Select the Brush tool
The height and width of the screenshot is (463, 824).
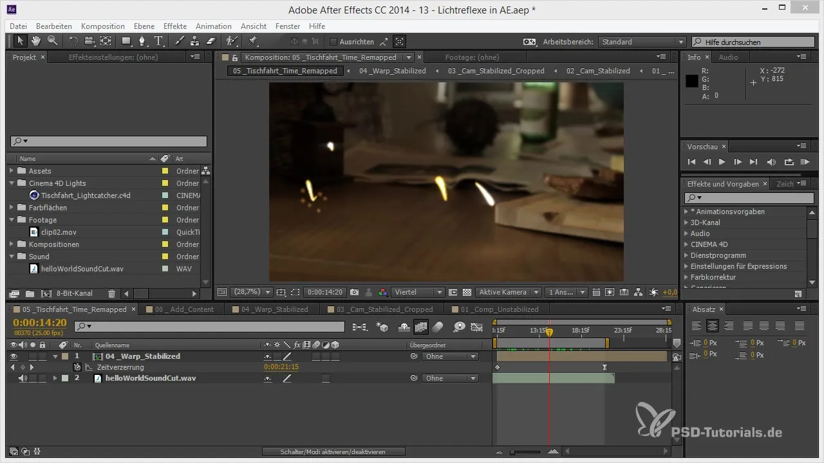click(x=180, y=41)
